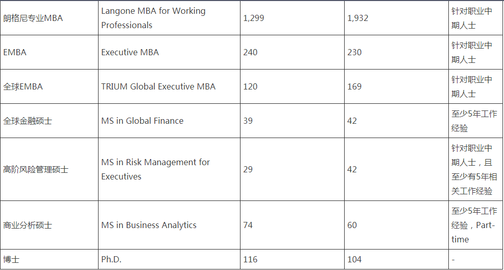
Task: Click the MS in Global Finance cell
Action: 142,121
